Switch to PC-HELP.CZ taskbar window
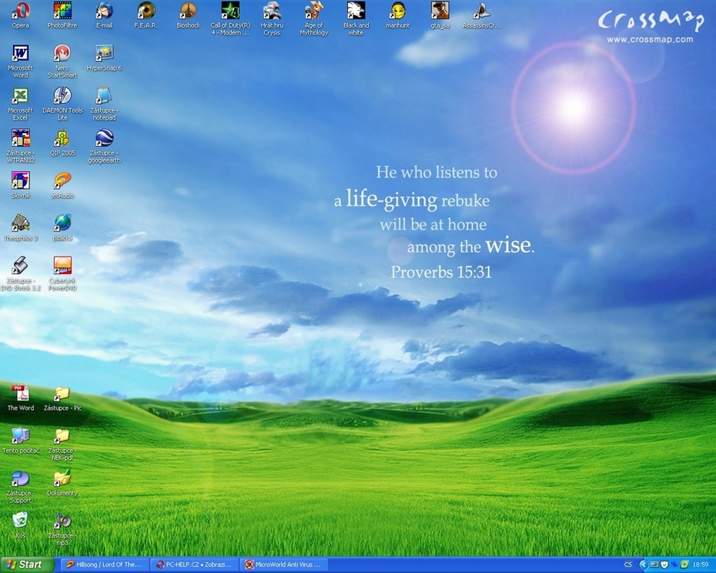Screen dimensions: 716x573 click(193, 565)
